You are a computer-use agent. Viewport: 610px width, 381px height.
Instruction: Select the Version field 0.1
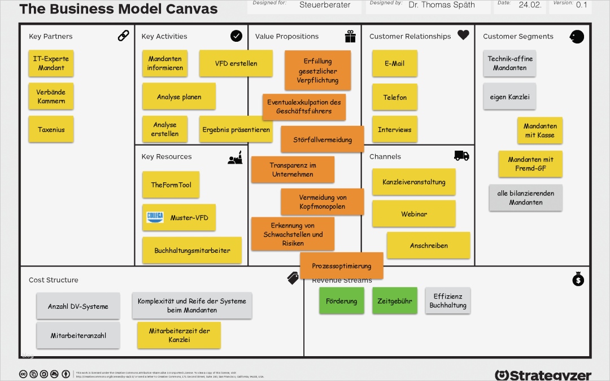click(570, 6)
